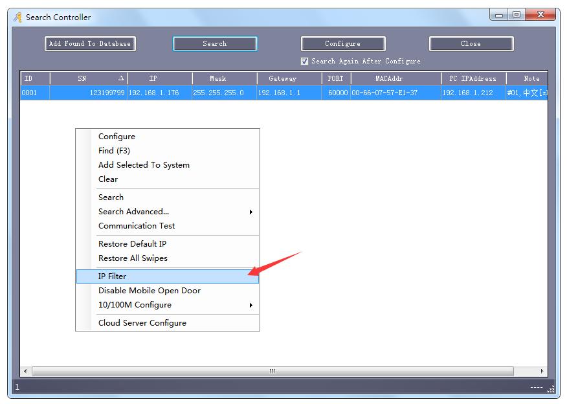Choose Disable Mobile Open Door option
This screenshot has height=404, width=567.
(x=149, y=291)
